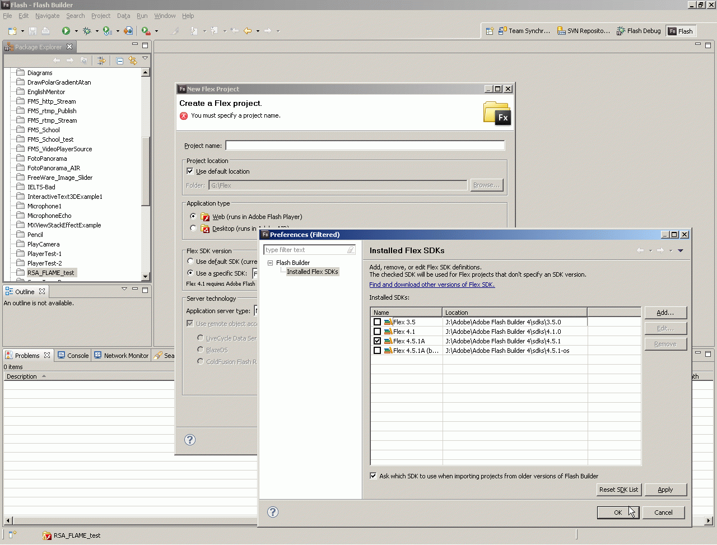Toggle Link with Editor icon in Package Explorer
717x545 pixels.
(x=133, y=60)
